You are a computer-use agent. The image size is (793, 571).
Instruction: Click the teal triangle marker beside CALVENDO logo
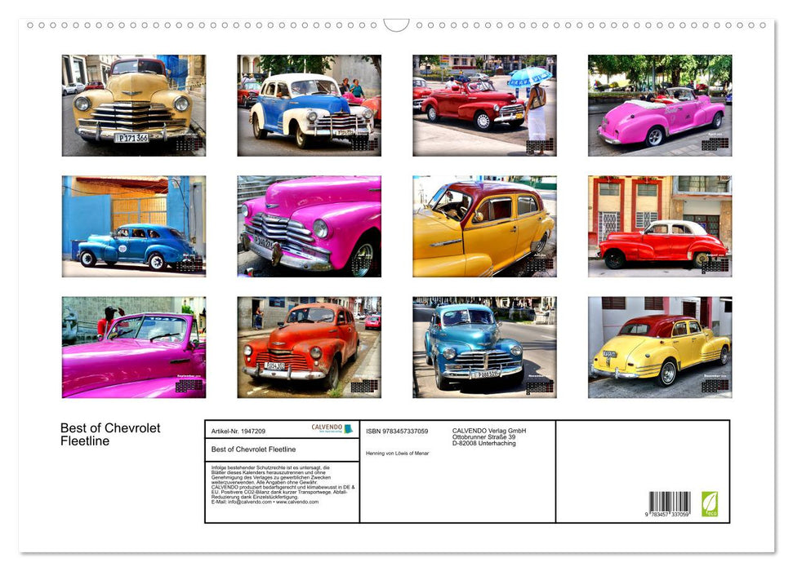click(x=350, y=427)
